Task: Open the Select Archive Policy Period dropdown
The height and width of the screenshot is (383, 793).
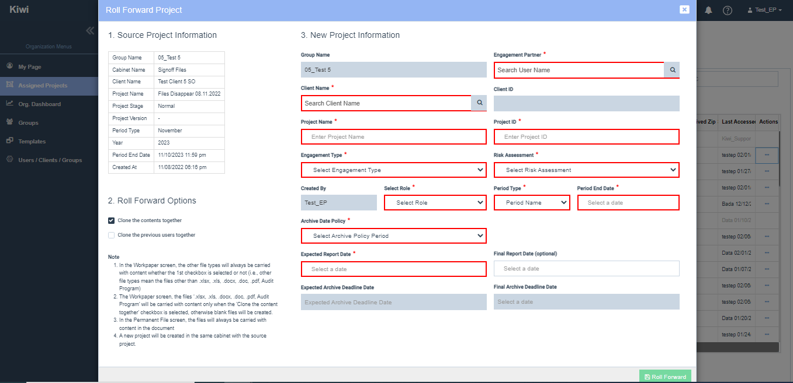Action: [393, 236]
